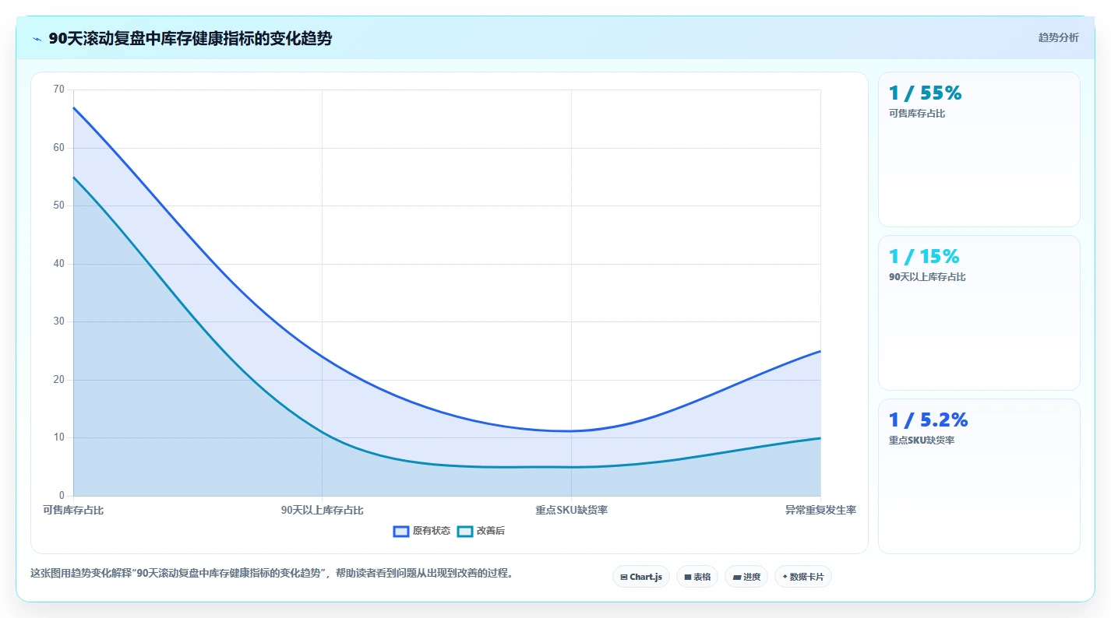This screenshot has width=1111, height=618.
Task: Click the 重点SKU缺货率 x-axis label
Action: coord(571,511)
